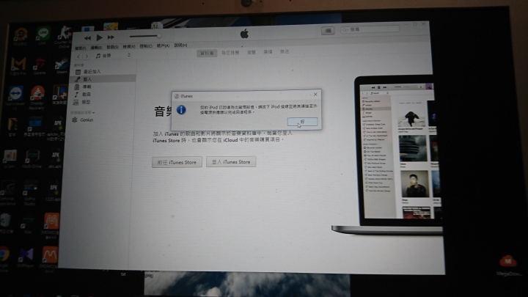528x297 pixels.
Task: Click the fast-forward button in iTunes
Action: pos(111,37)
